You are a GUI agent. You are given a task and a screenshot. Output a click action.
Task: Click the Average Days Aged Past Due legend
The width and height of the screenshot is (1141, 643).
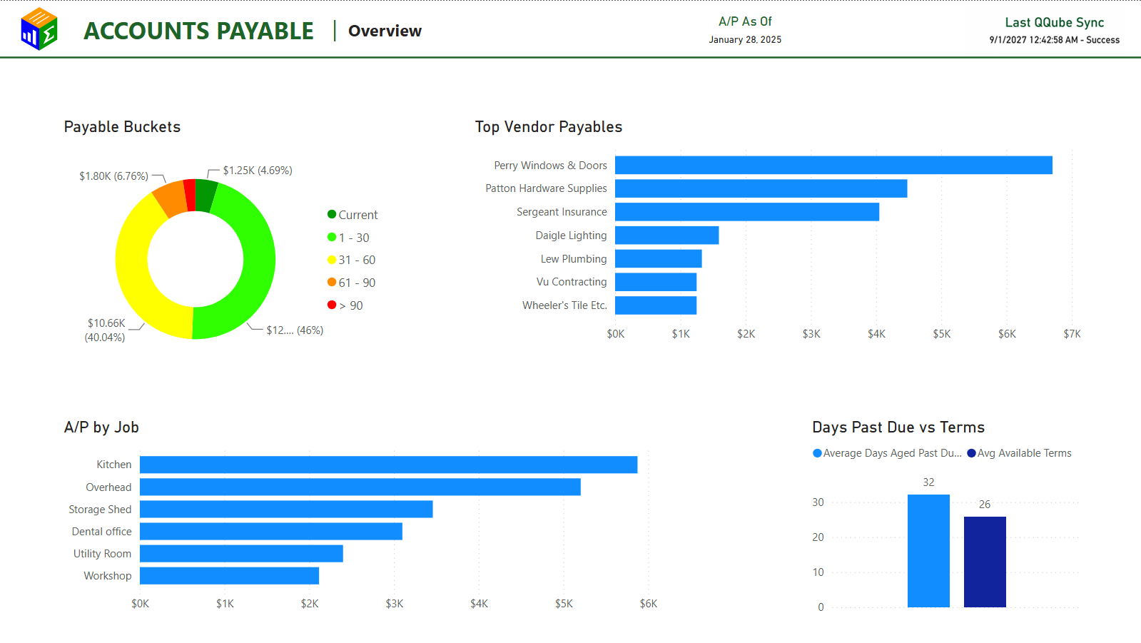point(888,453)
